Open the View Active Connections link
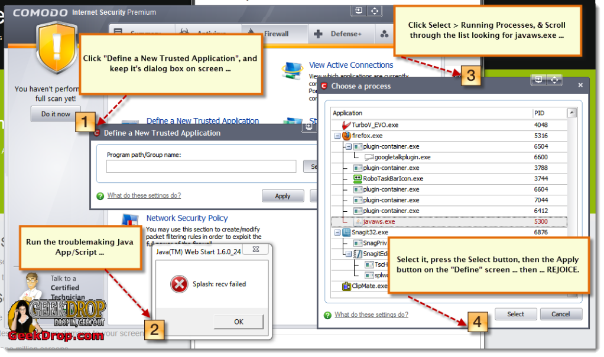 click(351, 65)
